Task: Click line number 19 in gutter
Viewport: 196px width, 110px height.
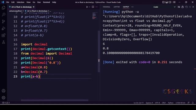Action: [x=15, y=58]
